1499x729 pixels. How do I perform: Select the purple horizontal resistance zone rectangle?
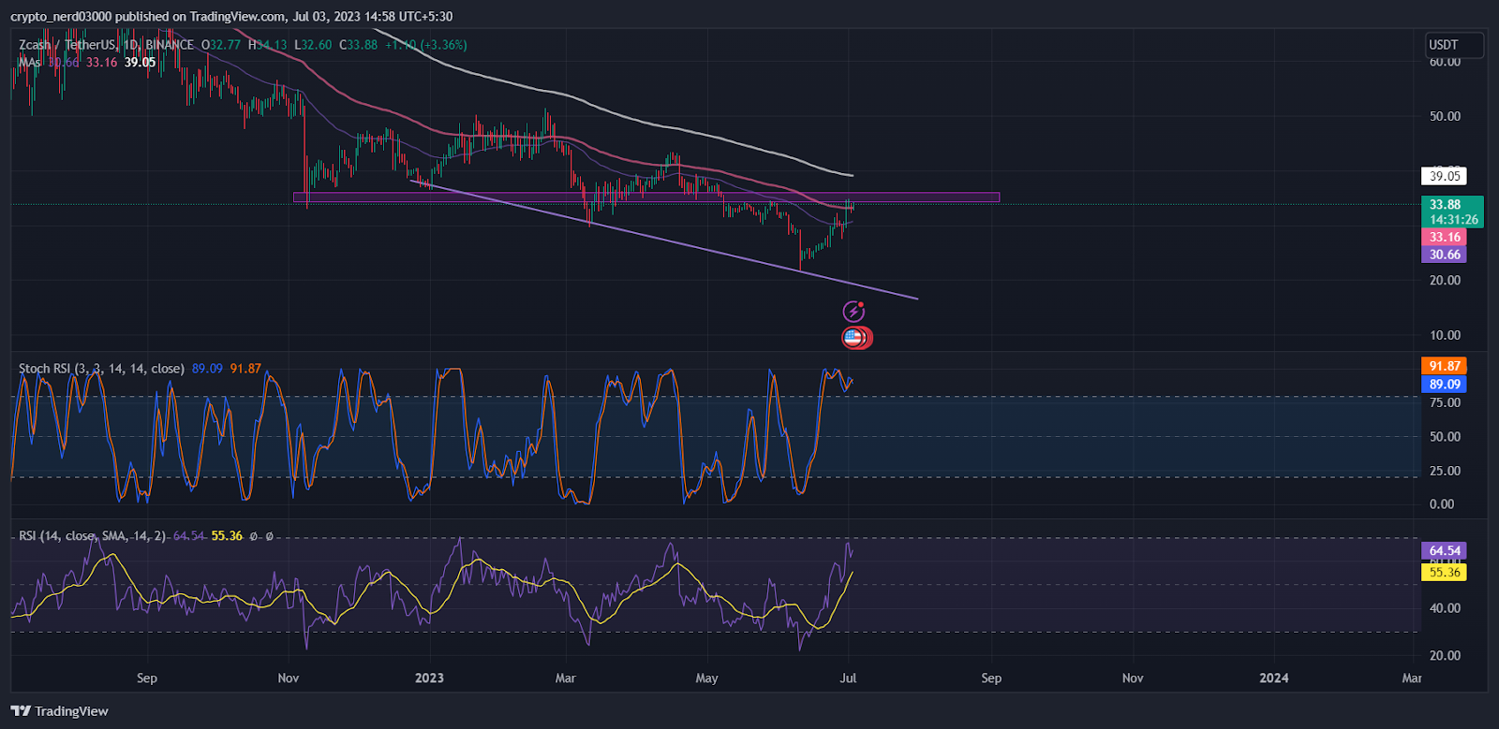[x=646, y=197]
